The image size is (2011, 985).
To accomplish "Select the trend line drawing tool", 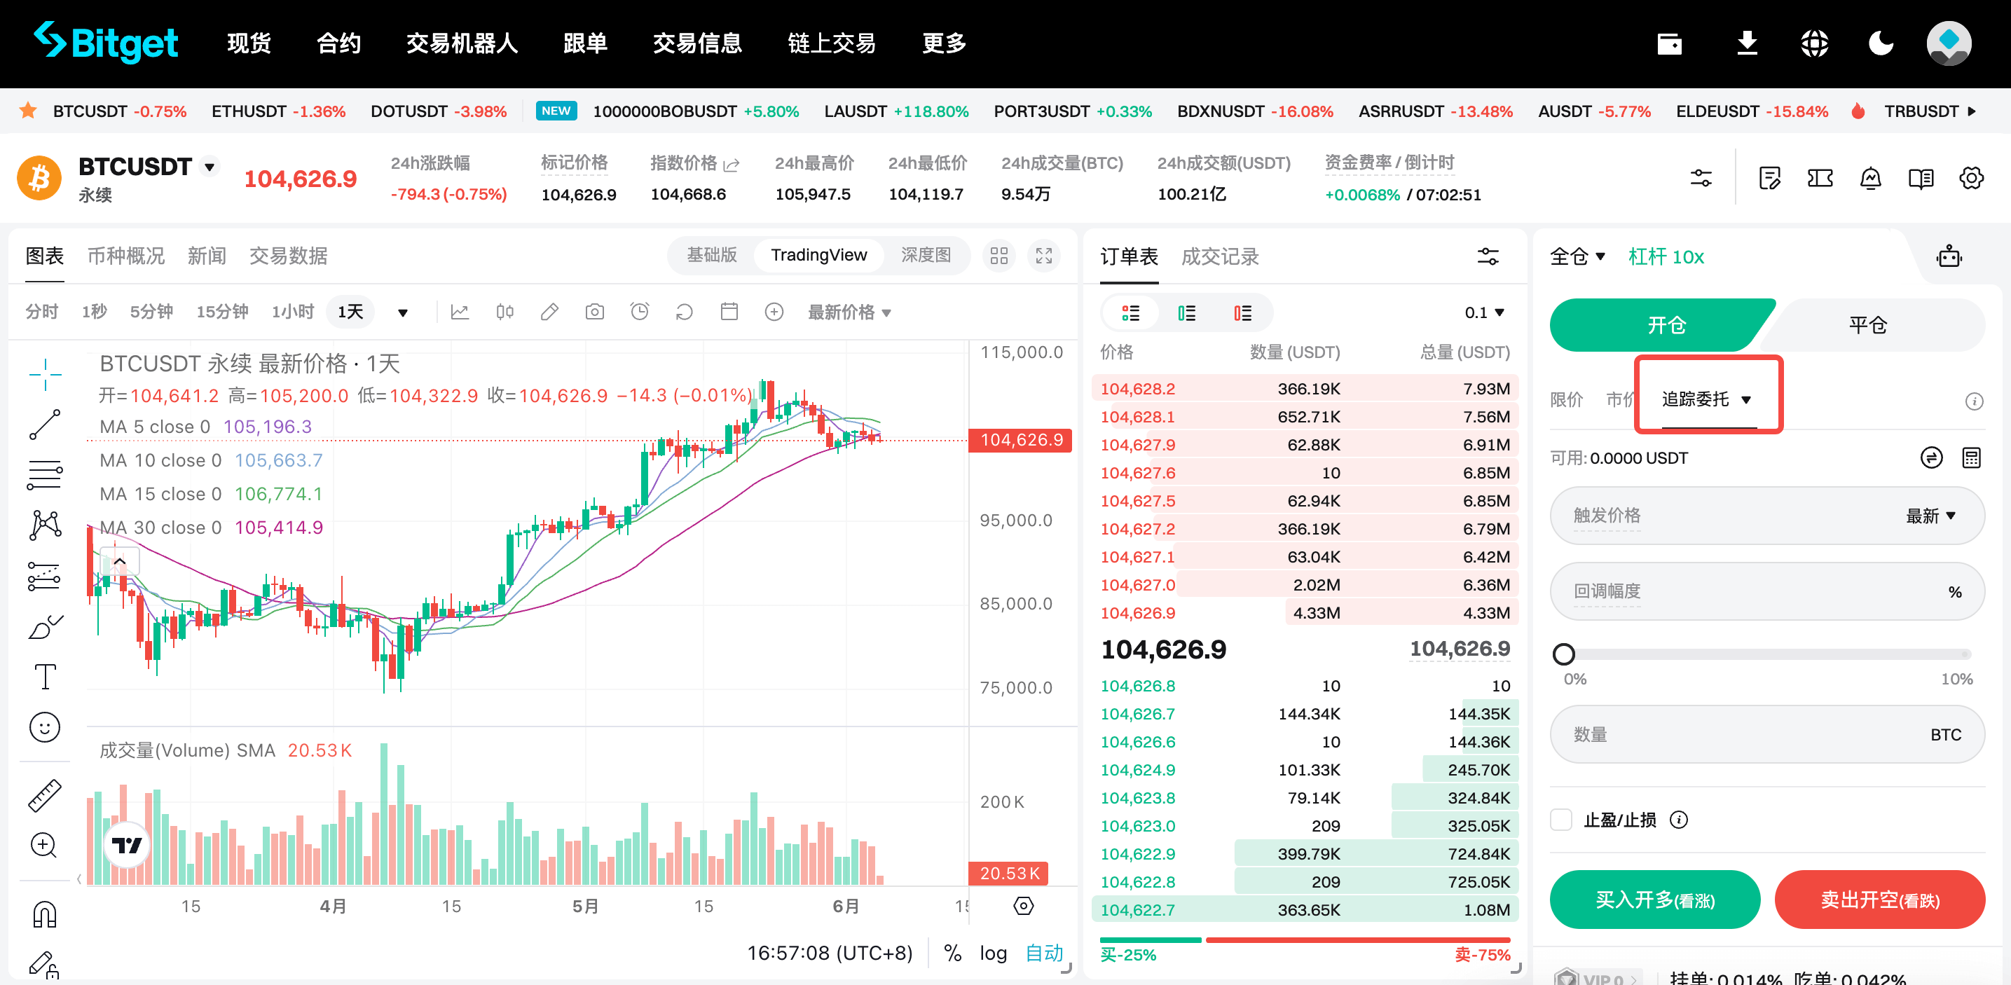I will 45,425.
